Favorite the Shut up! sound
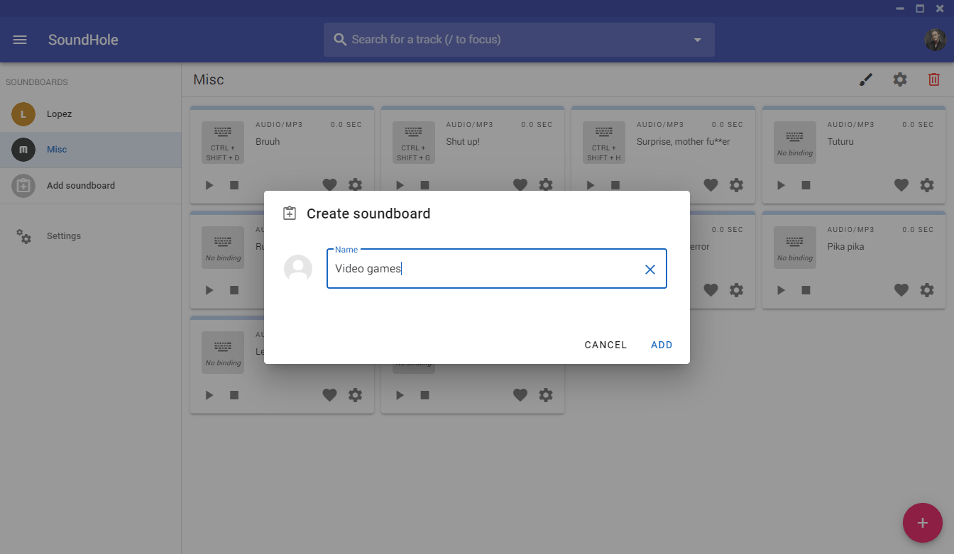 click(x=520, y=184)
